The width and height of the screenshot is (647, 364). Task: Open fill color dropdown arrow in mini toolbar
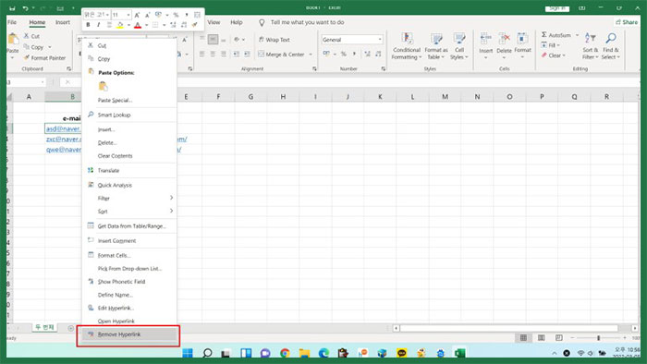click(x=128, y=26)
